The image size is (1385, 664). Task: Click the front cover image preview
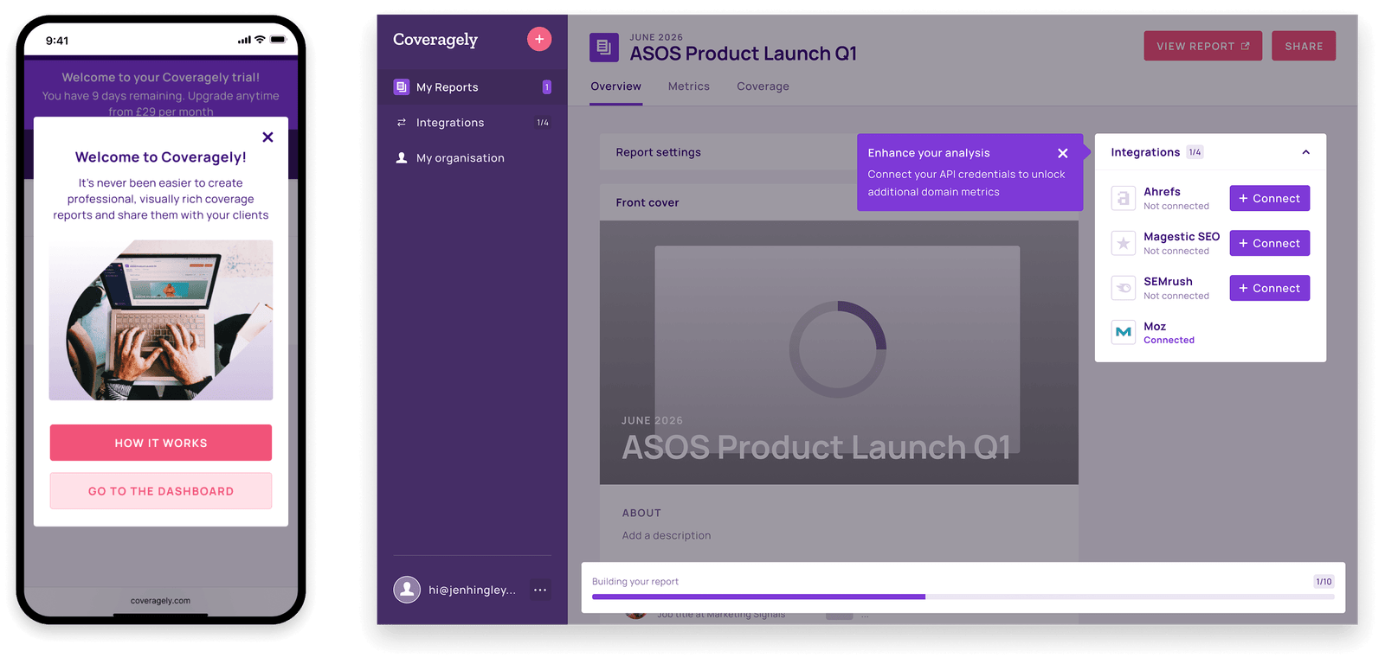(x=839, y=353)
